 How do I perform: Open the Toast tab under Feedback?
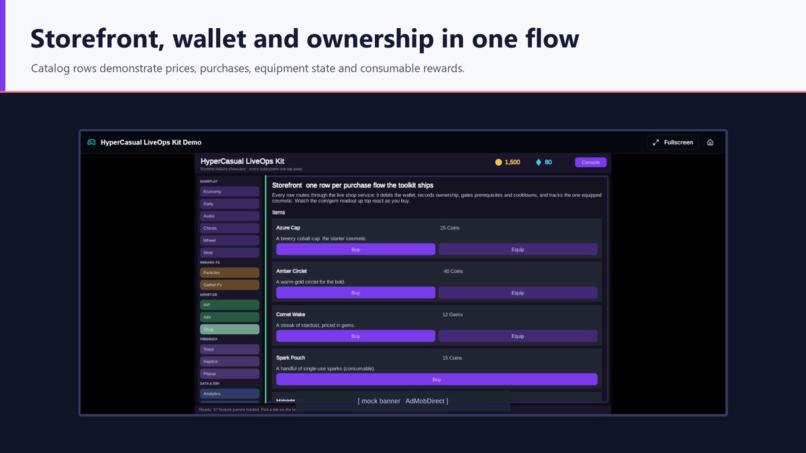coord(230,349)
